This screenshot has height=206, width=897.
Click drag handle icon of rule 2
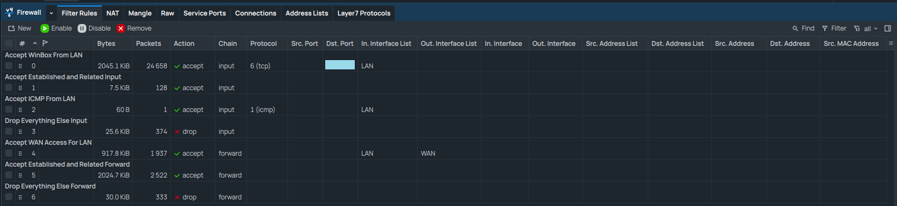pos(20,110)
